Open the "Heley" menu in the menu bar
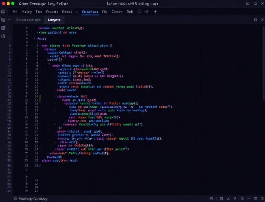This screenshot has height=202, width=265. 27,12
